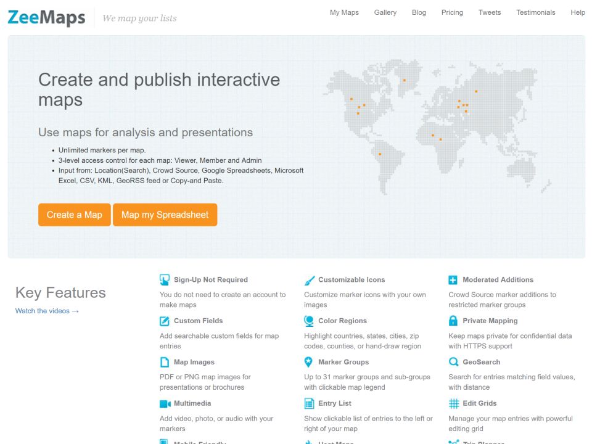
Task: Click 'Customize marker icons with your own' text
Action: pos(364,300)
